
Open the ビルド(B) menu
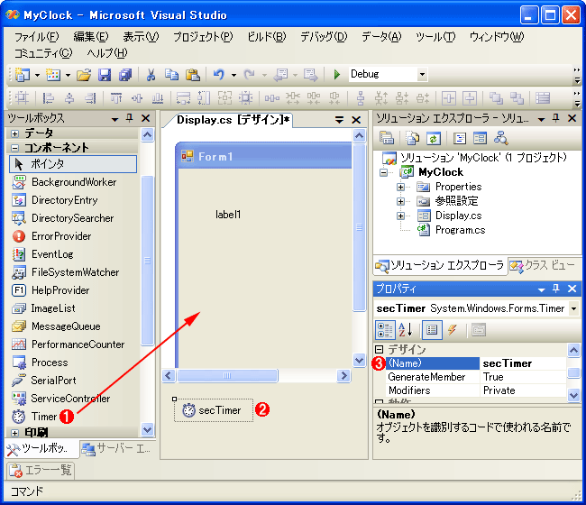(x=267, y=37)
